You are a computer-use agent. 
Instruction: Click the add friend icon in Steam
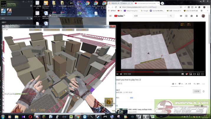(31, 18)
